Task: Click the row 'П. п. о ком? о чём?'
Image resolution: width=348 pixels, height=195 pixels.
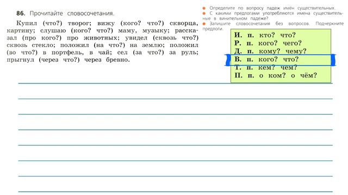Action: (276, 75)
